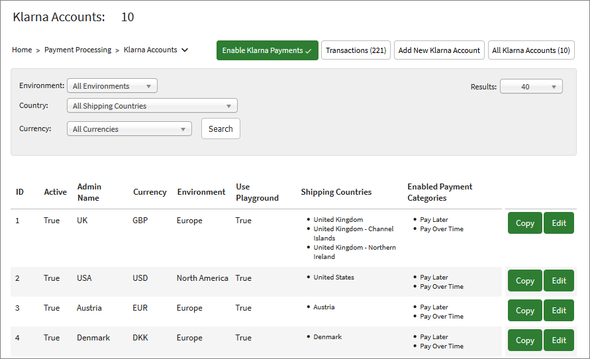Viewport: 590px width, 359px height.
Task: Click the USA admin name cell
Action: point(84,278)
